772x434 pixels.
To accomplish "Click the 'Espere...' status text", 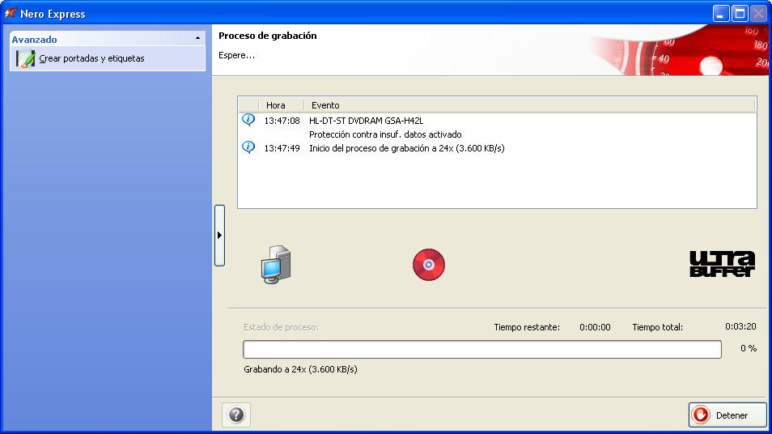I will click(237, 55).
